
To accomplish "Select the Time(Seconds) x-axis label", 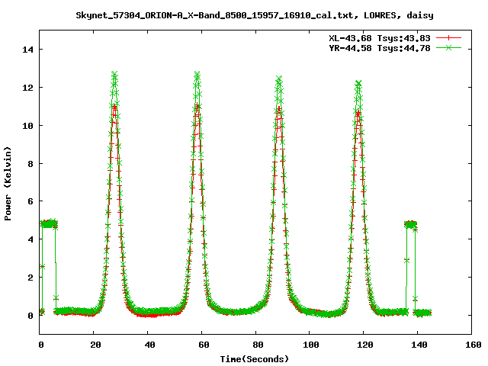I will click(x=255, y=359).
